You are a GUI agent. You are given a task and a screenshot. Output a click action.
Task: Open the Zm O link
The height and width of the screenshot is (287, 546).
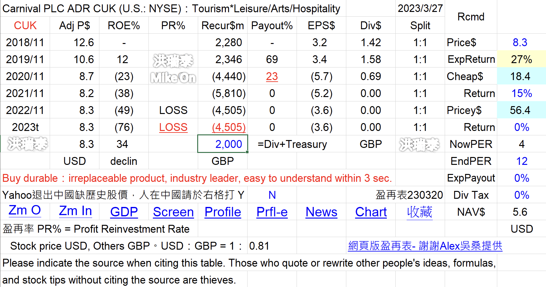[x=25, y=211]
